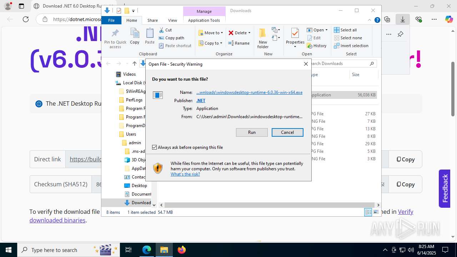
Task: Click Copy path in Clipboard group
Action: pyautogui.click(x=171, y=38)
